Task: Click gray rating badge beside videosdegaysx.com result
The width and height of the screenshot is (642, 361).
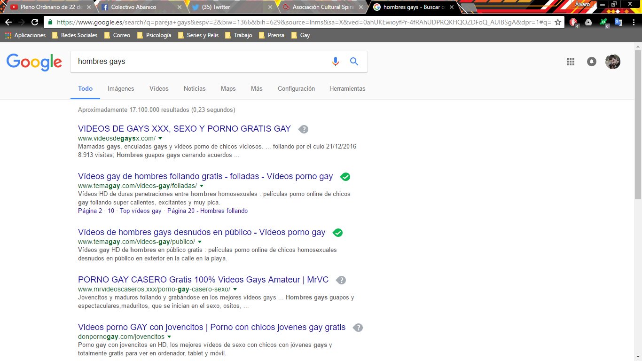Action: pos(304,129)
